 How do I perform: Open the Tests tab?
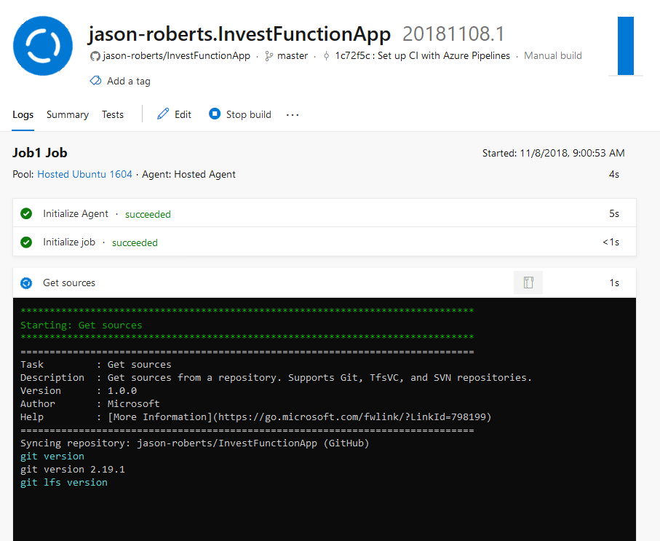point(112,114)
